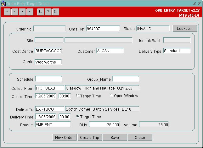Viewport: 203px width, 148px height.
Task: Click Product field showing AMBIENT
Action: tap(53, 124)
